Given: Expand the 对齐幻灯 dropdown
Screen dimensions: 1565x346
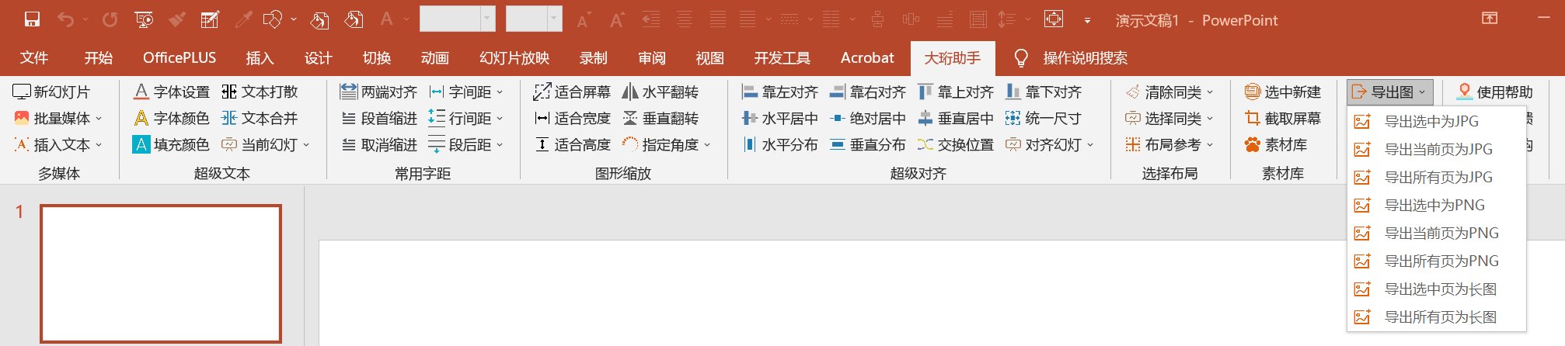Looking at the screenshot, I should 1090,145.
